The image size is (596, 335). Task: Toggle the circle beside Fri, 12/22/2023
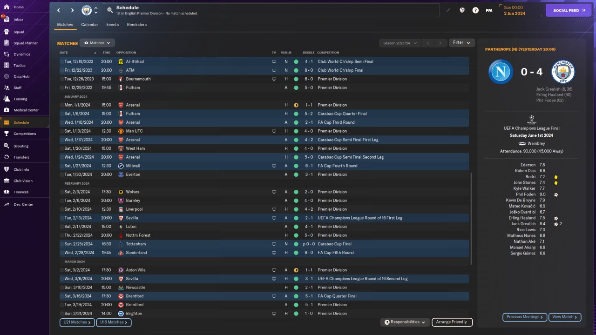click(x=62, y=70)
